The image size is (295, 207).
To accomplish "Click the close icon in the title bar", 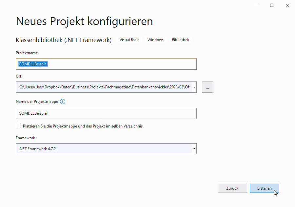I will [x=287, y=5].
